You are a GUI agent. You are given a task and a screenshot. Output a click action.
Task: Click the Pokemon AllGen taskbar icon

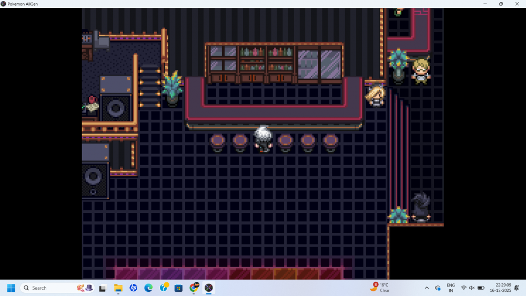(209, 288)
